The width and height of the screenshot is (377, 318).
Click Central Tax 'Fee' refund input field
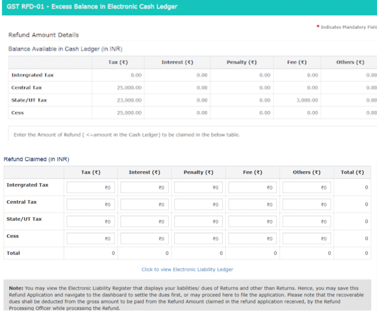pos(253,205)
